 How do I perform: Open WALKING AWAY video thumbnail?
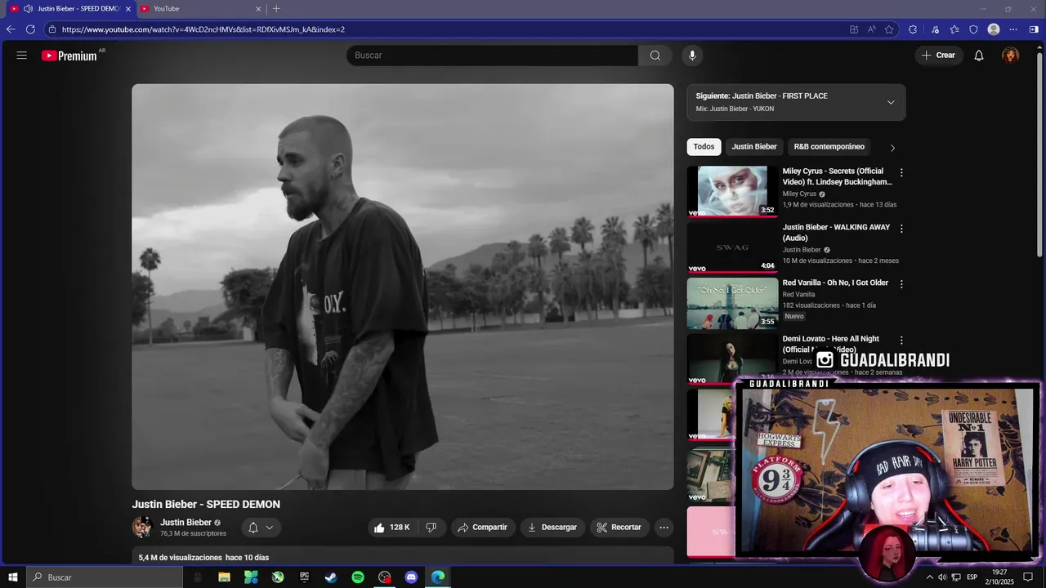click(x=732, y=247)
